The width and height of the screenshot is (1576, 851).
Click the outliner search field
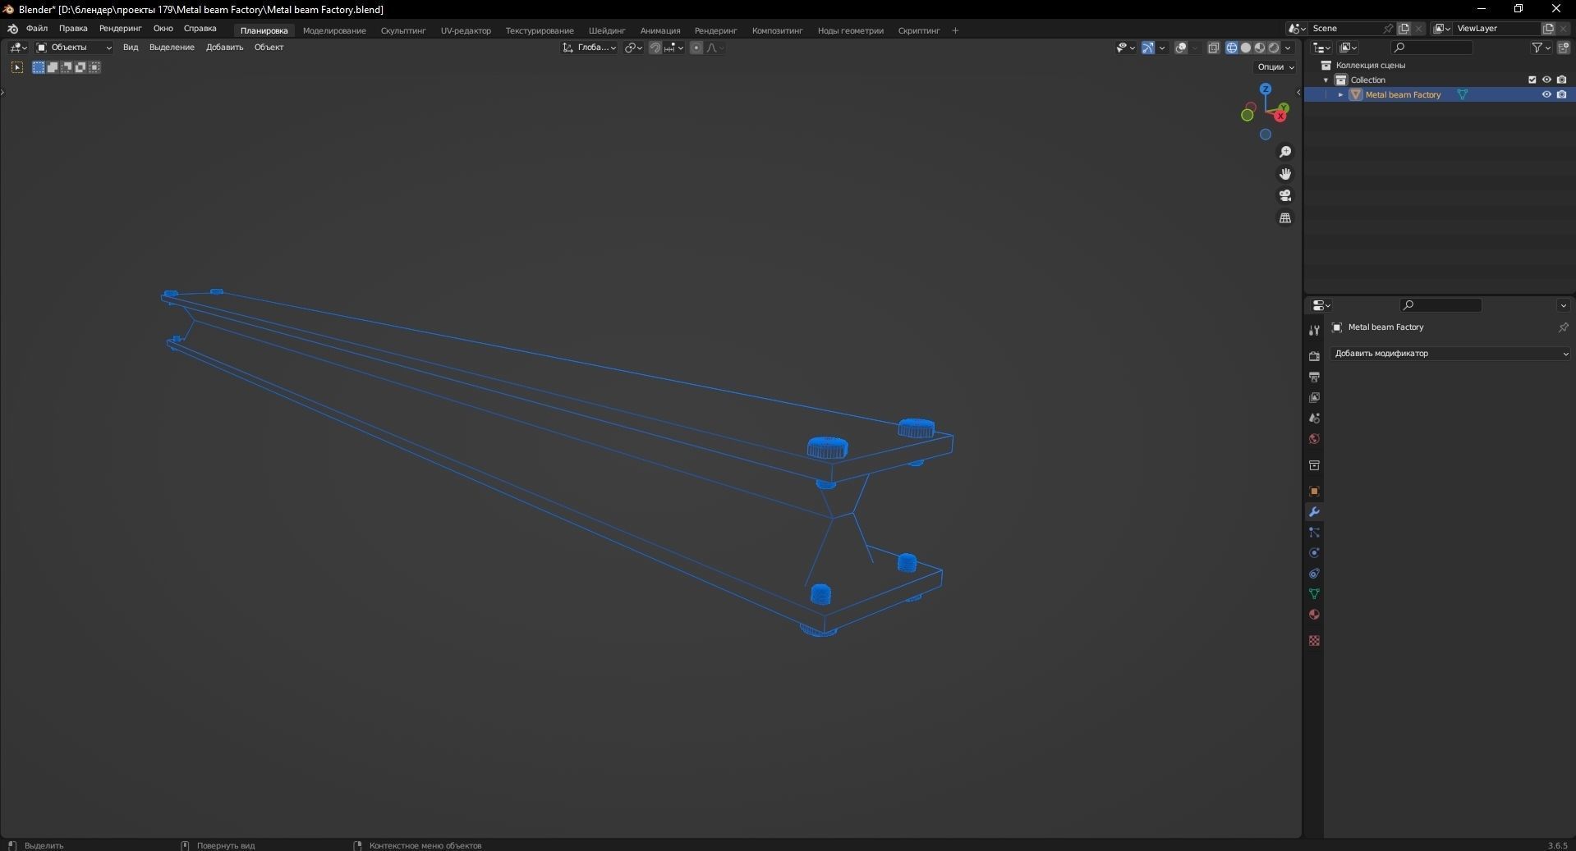(1433, 48)
